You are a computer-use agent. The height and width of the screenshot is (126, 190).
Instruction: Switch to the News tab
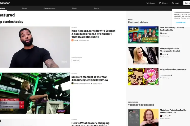click(x=24, y=8)
